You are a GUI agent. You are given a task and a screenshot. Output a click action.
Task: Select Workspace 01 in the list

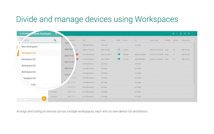(29, 53)
